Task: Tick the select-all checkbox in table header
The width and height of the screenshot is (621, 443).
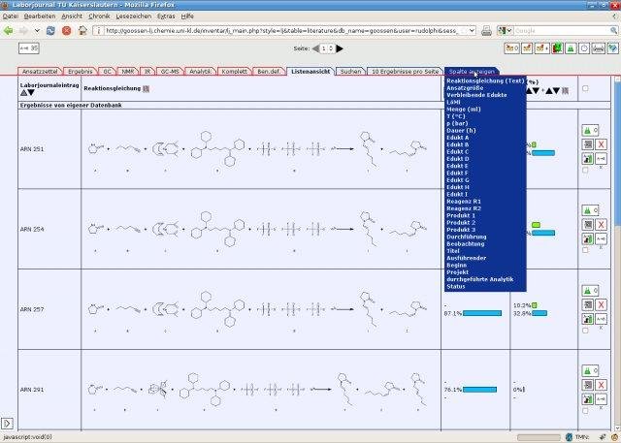Action: tap(583, 89)
